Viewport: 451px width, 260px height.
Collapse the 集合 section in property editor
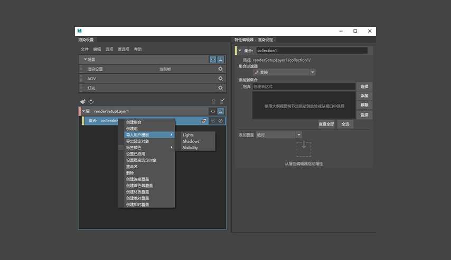240,51
